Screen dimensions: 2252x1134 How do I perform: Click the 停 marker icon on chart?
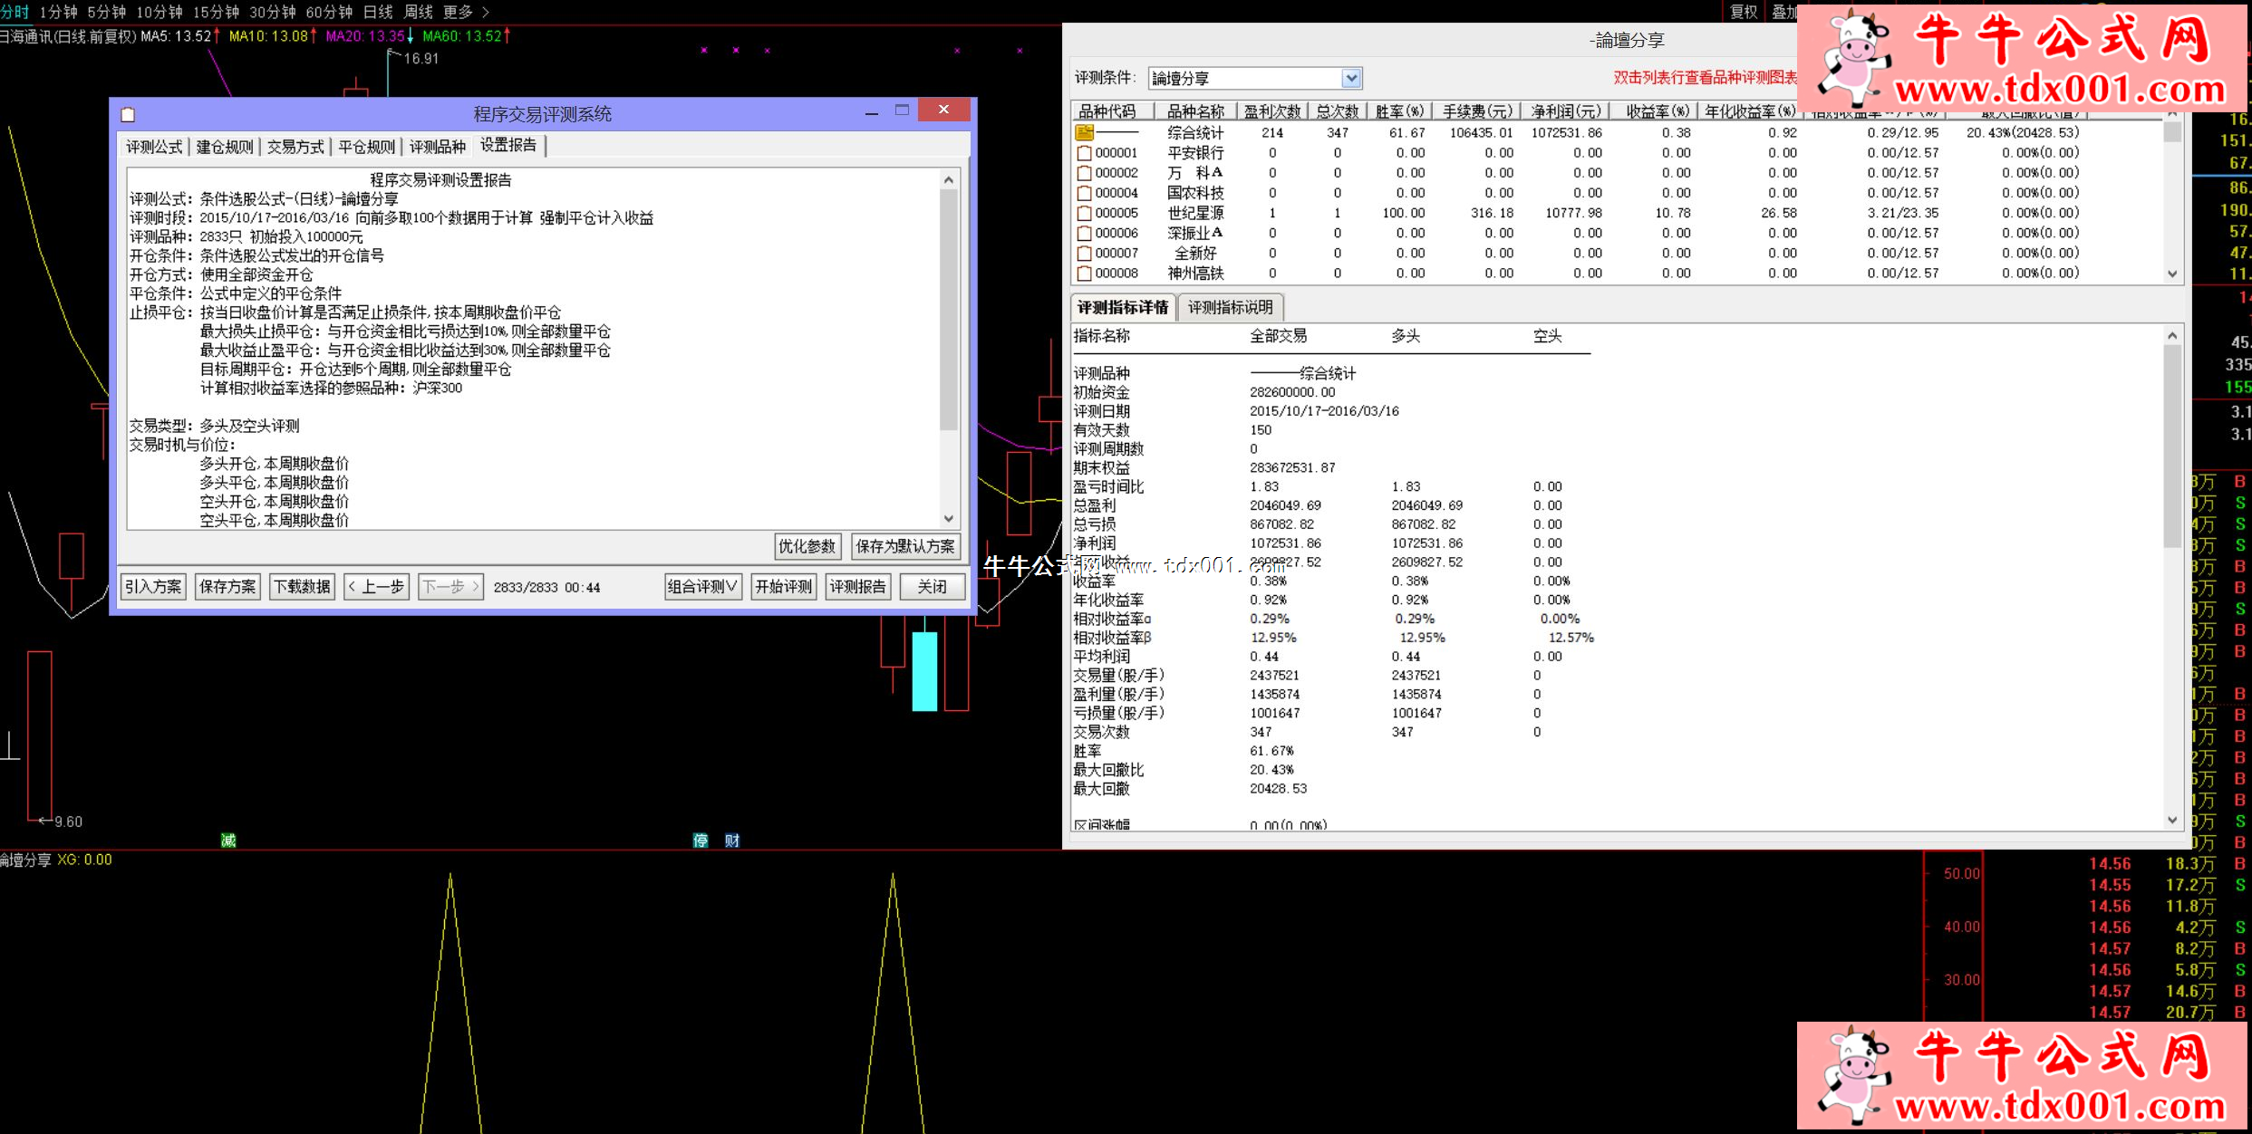701,841
